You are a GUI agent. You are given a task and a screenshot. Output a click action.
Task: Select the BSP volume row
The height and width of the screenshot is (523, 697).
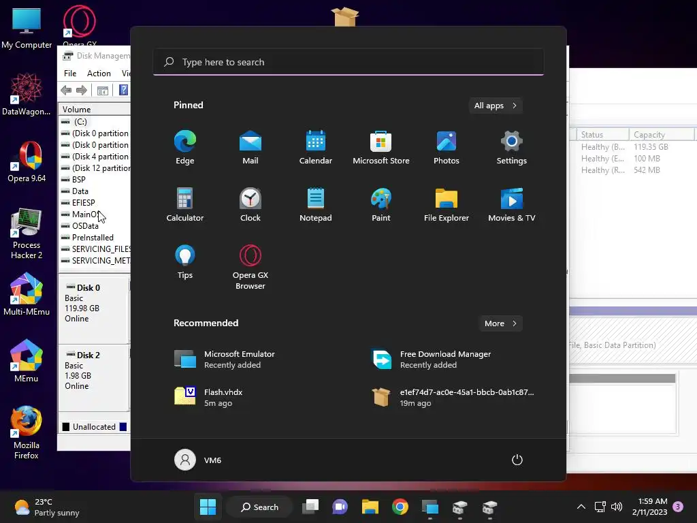point(95,180)
